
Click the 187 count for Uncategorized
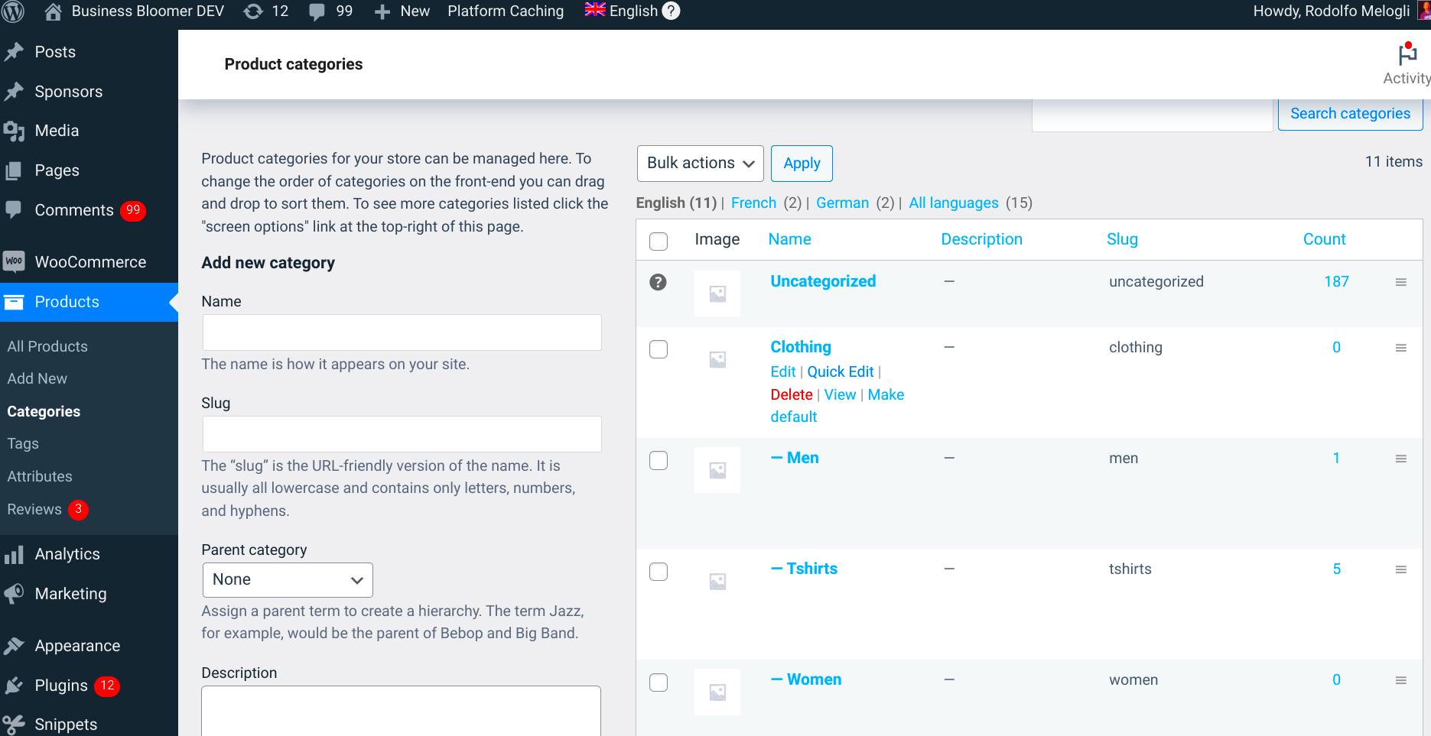[x=1336, y=281]
